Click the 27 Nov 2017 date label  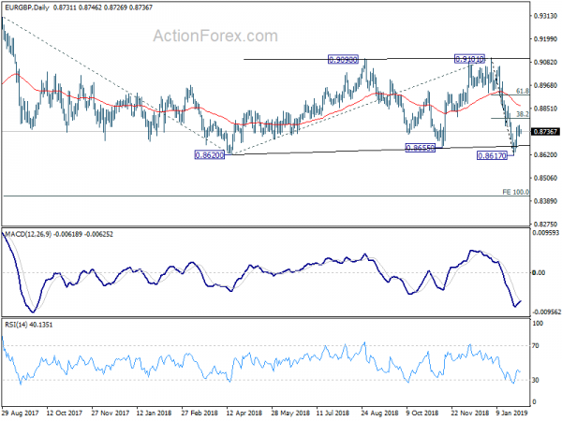tap(110, 414)
